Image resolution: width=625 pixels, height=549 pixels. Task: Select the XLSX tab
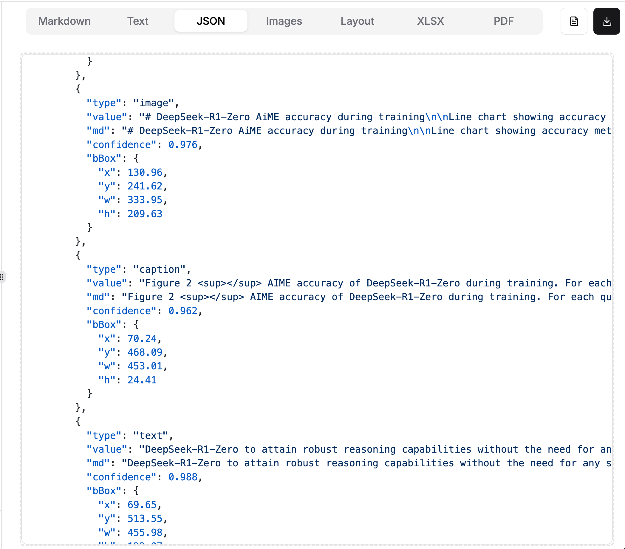pyautogui.click(x=430, y=21)
